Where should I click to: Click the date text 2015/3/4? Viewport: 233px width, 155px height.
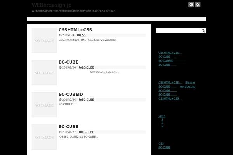(68, 35)
